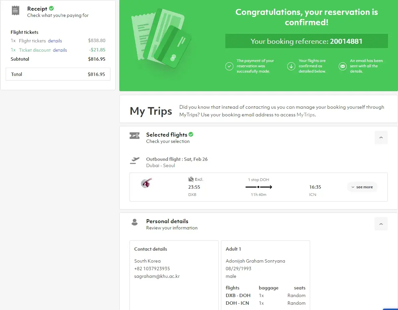Click the payment successful checkmark icon
The image size is (398, 310).
click(229, 66)
